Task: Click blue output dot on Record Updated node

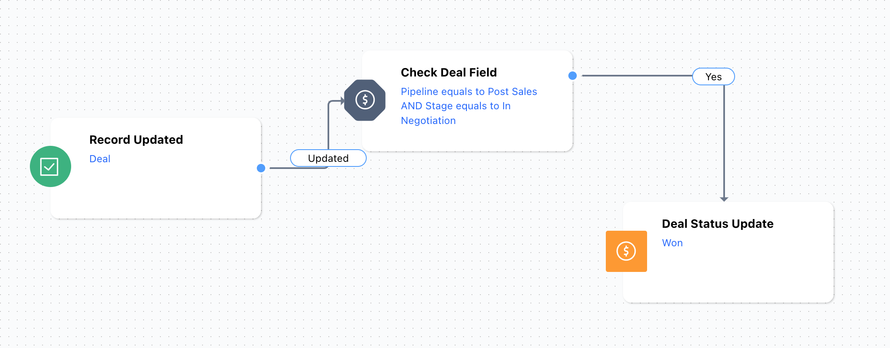Action: click(x=261, y=168)
